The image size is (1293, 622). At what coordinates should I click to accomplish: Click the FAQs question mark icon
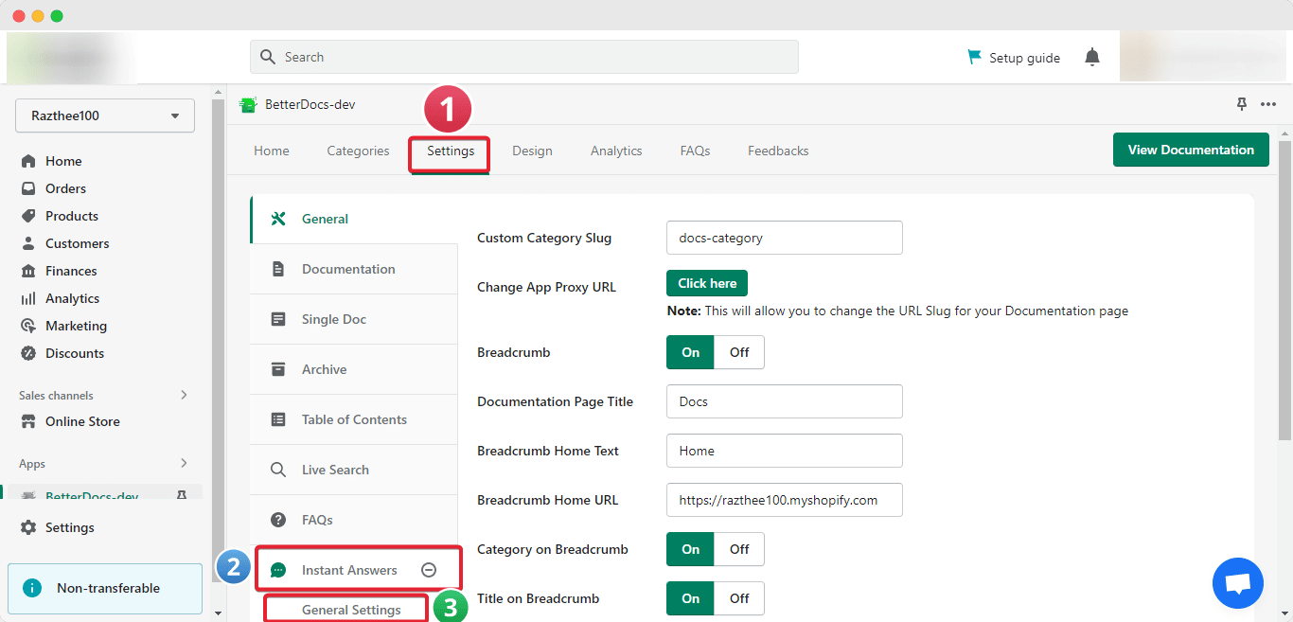(x=278, y=520)
